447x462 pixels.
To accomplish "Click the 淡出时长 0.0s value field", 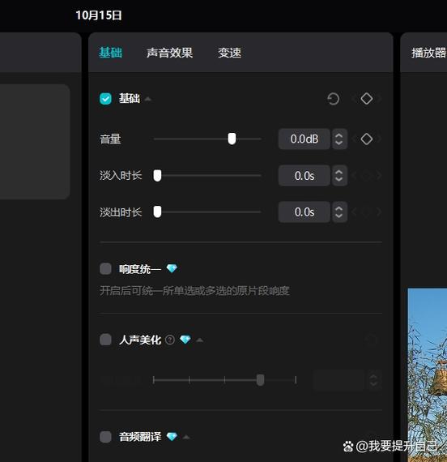I will pos(304,212).
